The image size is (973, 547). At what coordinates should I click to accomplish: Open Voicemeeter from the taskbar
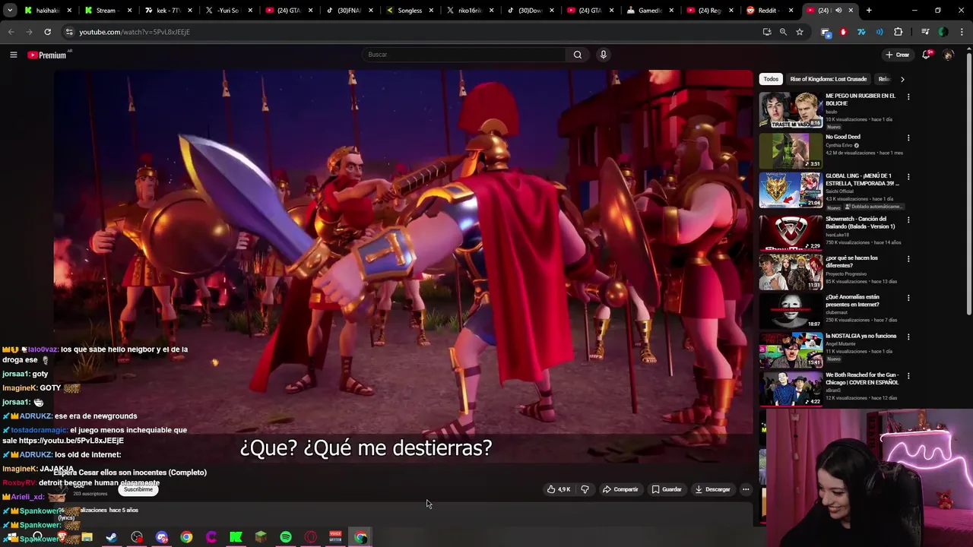(x=335, y=538)
